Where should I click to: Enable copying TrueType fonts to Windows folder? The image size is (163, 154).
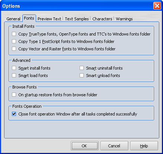14,34
